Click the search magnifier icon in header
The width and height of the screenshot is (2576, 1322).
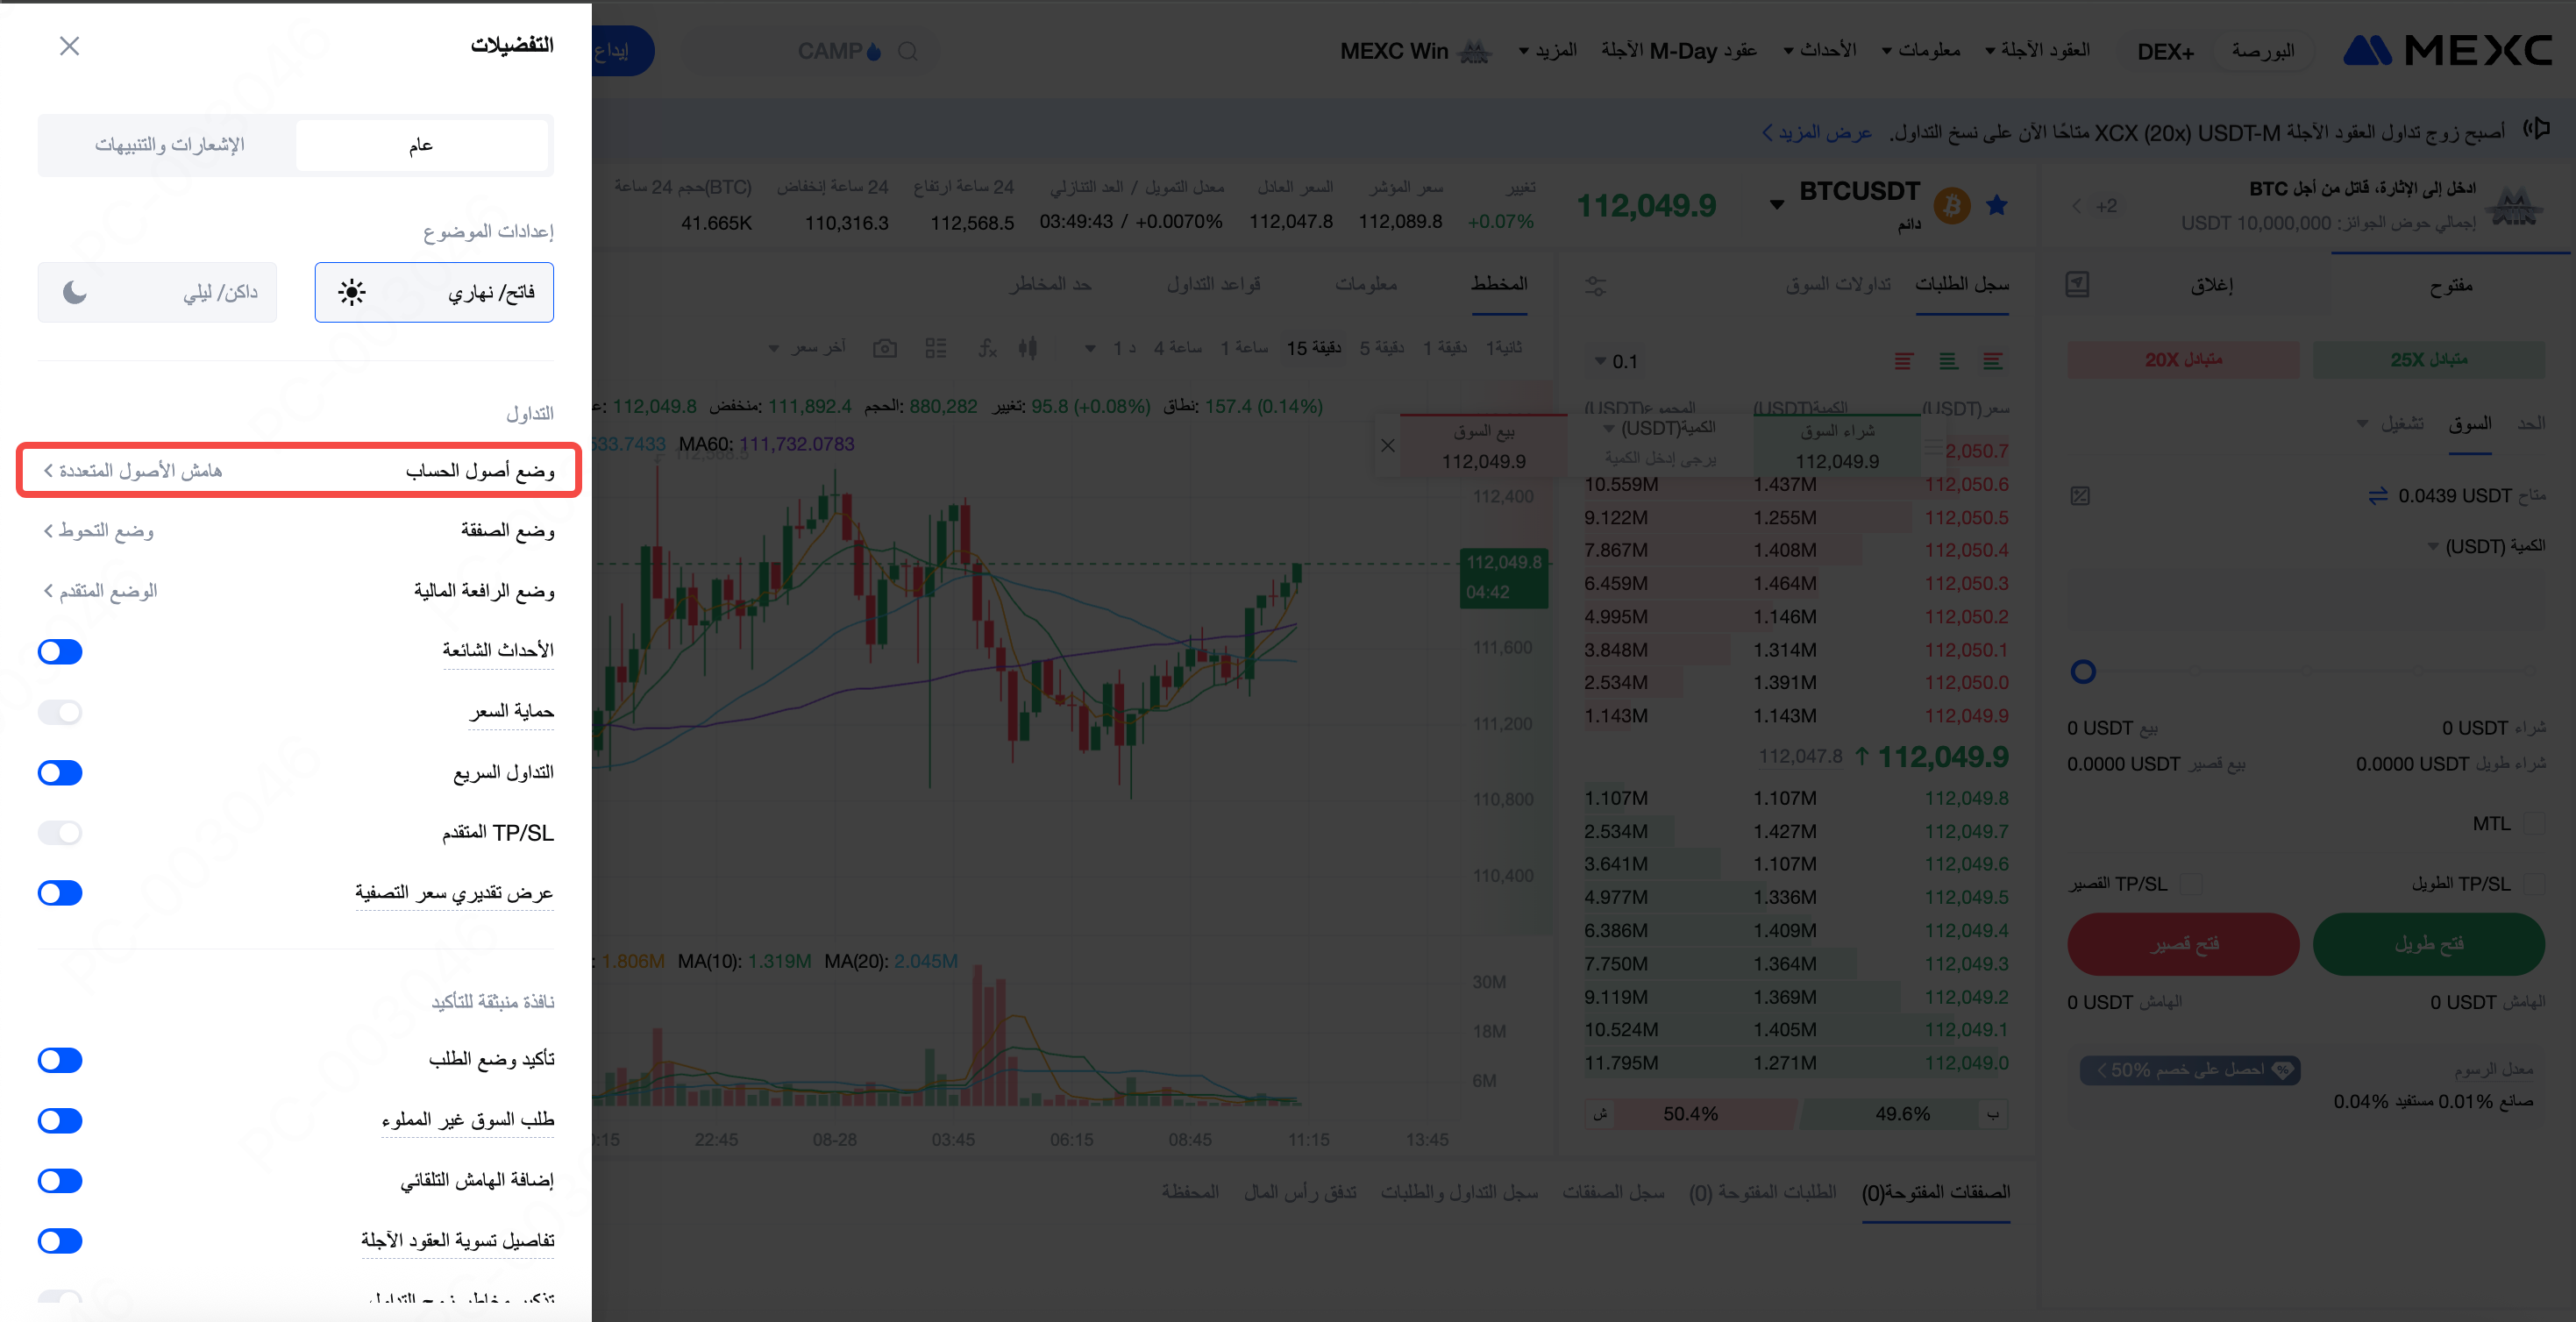(x=907, y=51)
